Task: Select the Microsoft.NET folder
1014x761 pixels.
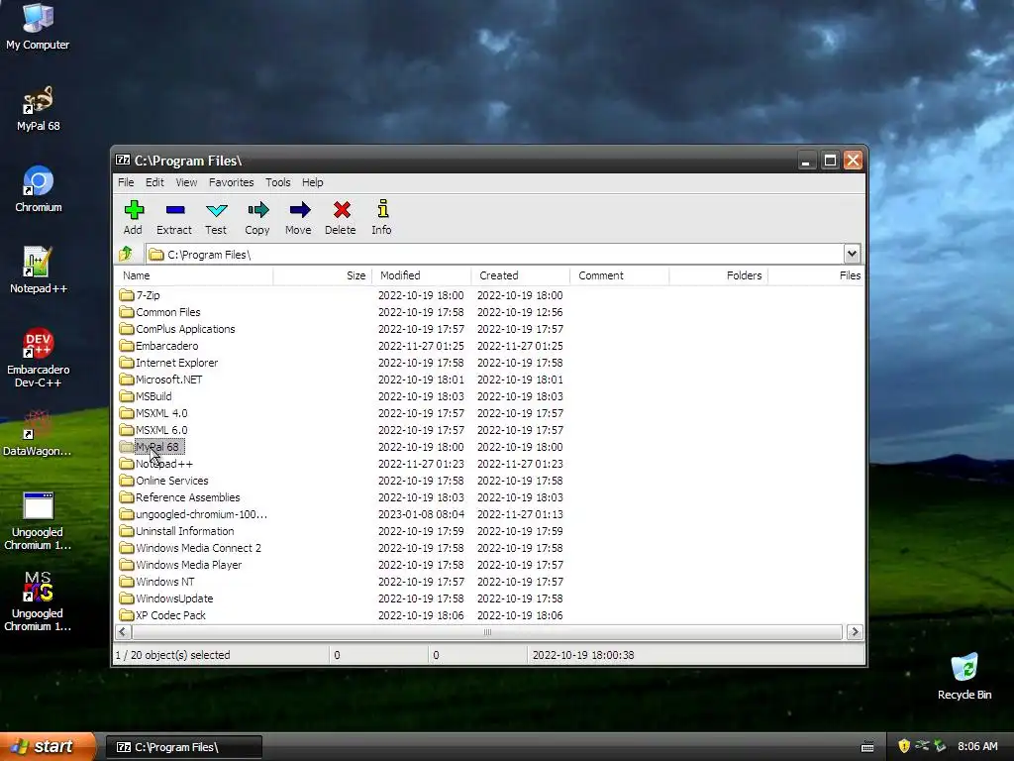Action: (168, 380)
